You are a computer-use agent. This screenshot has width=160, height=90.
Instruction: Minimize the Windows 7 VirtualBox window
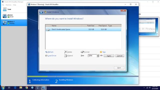pos(125,4)
